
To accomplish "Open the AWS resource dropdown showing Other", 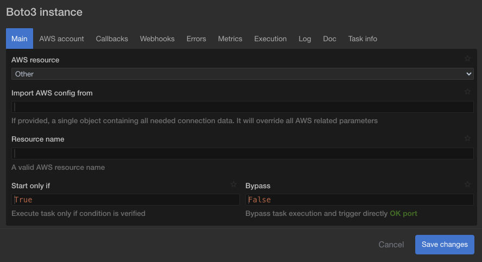I will click(243, 74).
